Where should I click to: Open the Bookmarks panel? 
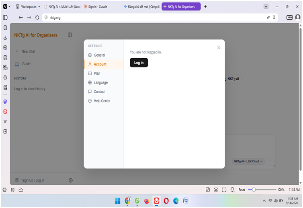click(5, 28)
